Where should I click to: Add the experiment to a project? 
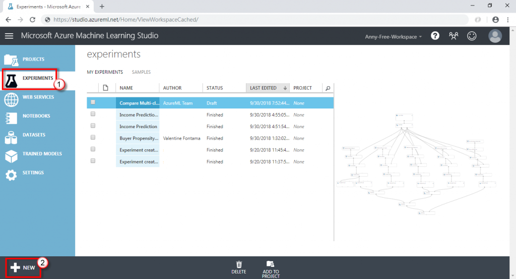click(271, 269)
